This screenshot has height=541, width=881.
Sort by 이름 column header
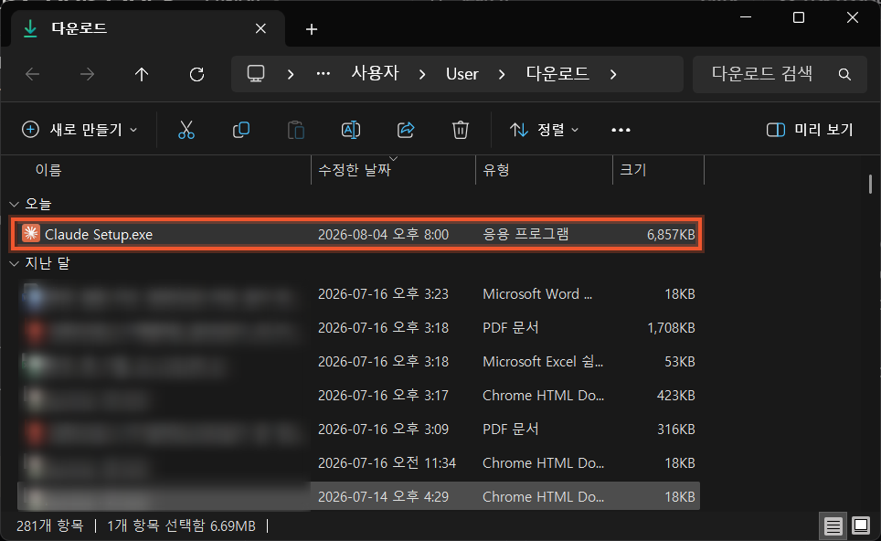tap(48, 170)
